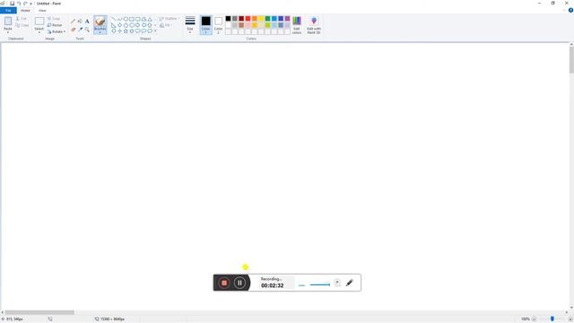Image resolution: width=574 pixels, height=323 pixels.
Task: Click the Cut button
Action: coord(22,19)
